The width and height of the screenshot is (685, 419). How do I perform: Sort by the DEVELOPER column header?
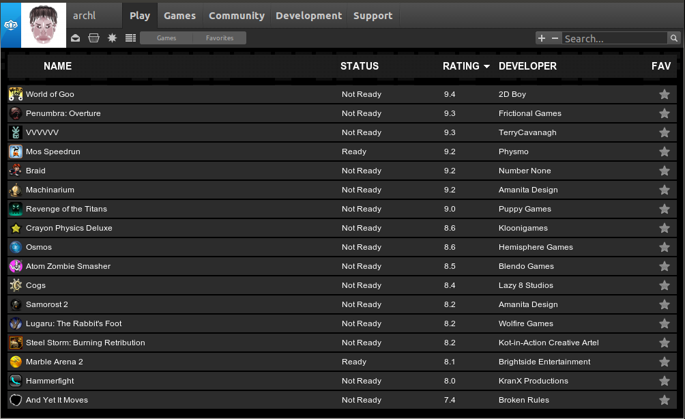point(527,66)
